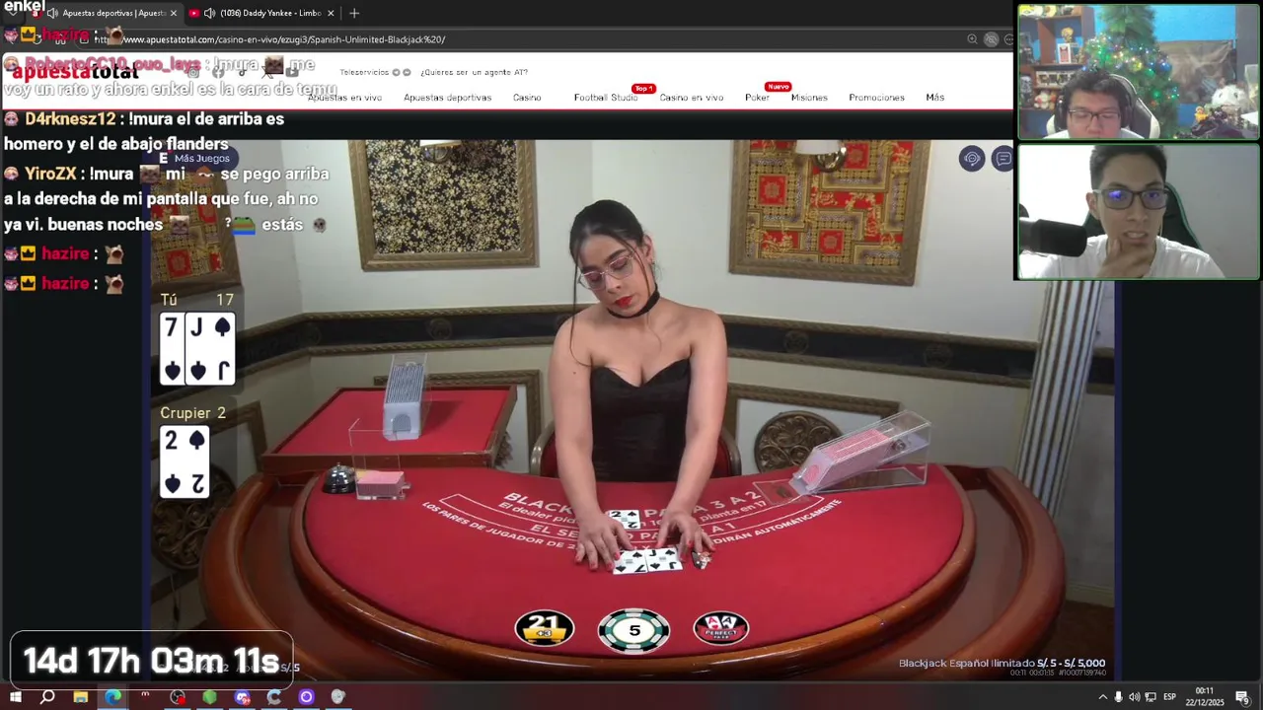This screenshot has height=710, width=1263.
Task: Open the volume tray icon
Action: coord(1134,697)
